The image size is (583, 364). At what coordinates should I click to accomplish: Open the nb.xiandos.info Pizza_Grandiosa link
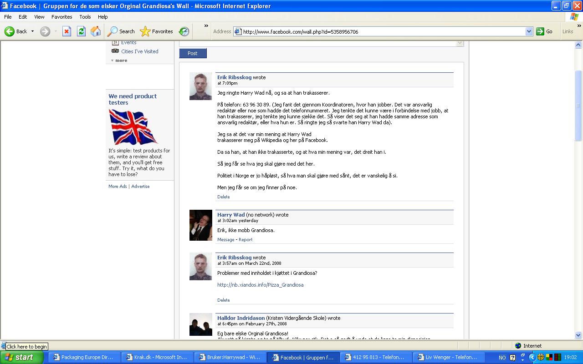point(260,285)
